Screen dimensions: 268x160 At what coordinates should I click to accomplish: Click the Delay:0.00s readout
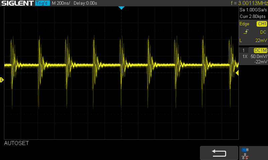pyautogui.click(x=85, y=3)
